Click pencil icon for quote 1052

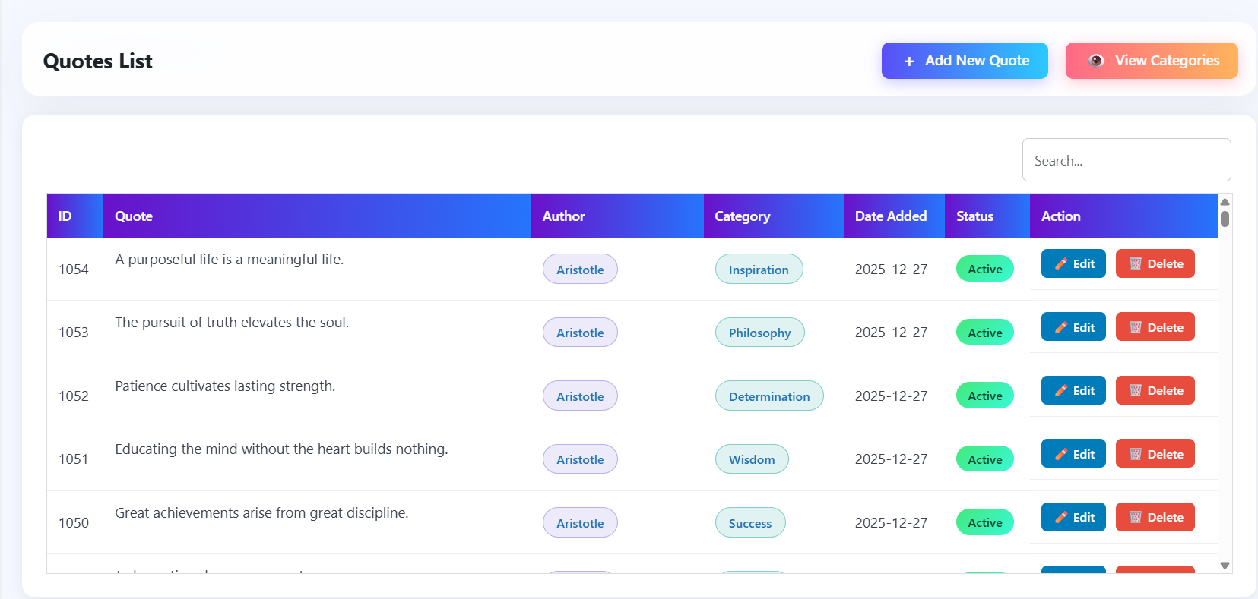[x=1061, y=391]
